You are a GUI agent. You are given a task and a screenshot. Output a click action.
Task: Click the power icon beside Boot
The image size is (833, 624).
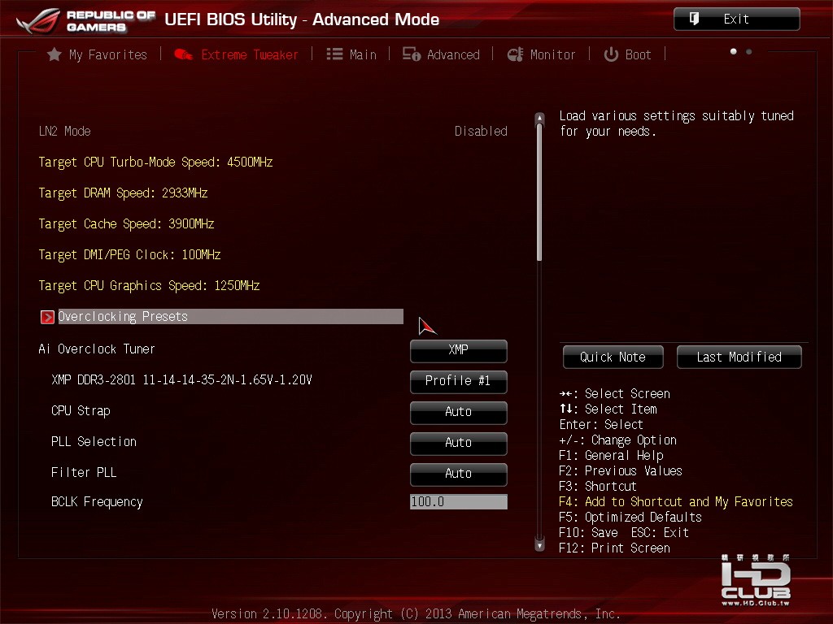tap(611, 54)
